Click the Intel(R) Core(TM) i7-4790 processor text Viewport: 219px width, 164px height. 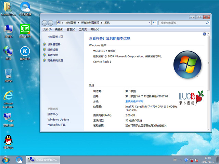(151, 108)
